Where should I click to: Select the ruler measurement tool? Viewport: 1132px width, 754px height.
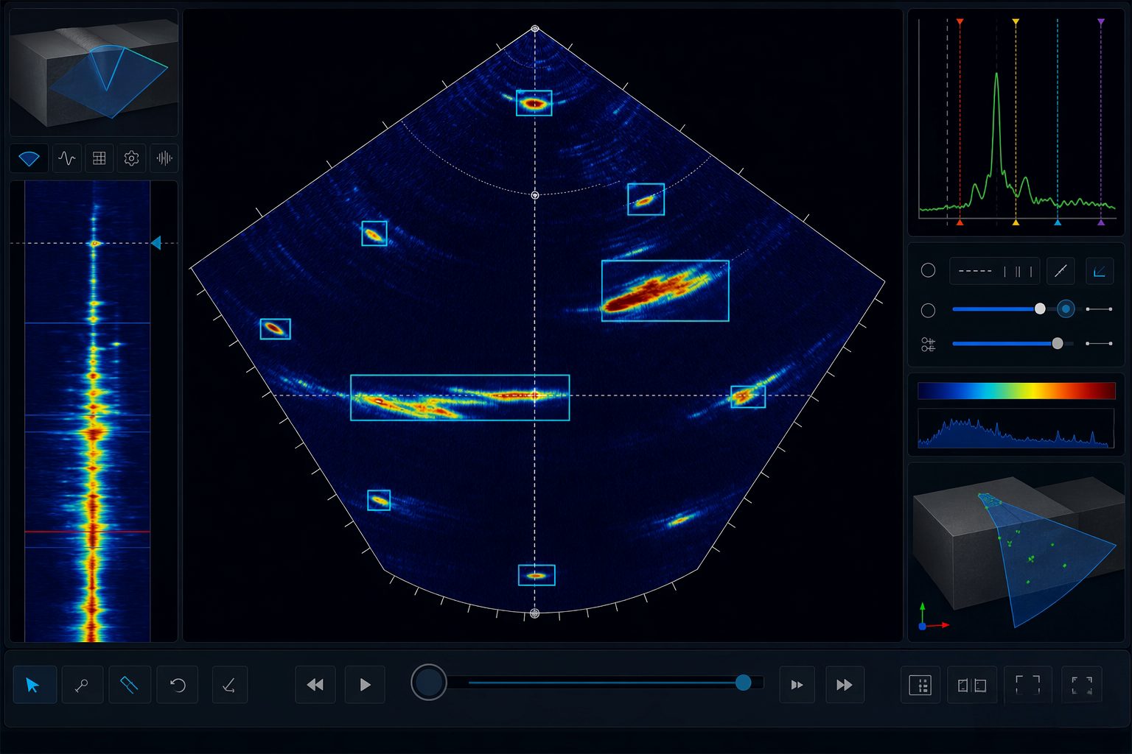130,685
